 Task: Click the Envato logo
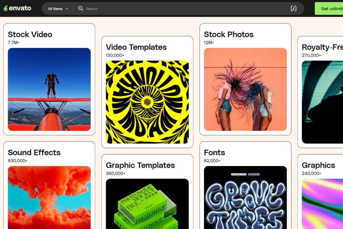[17, 8]
